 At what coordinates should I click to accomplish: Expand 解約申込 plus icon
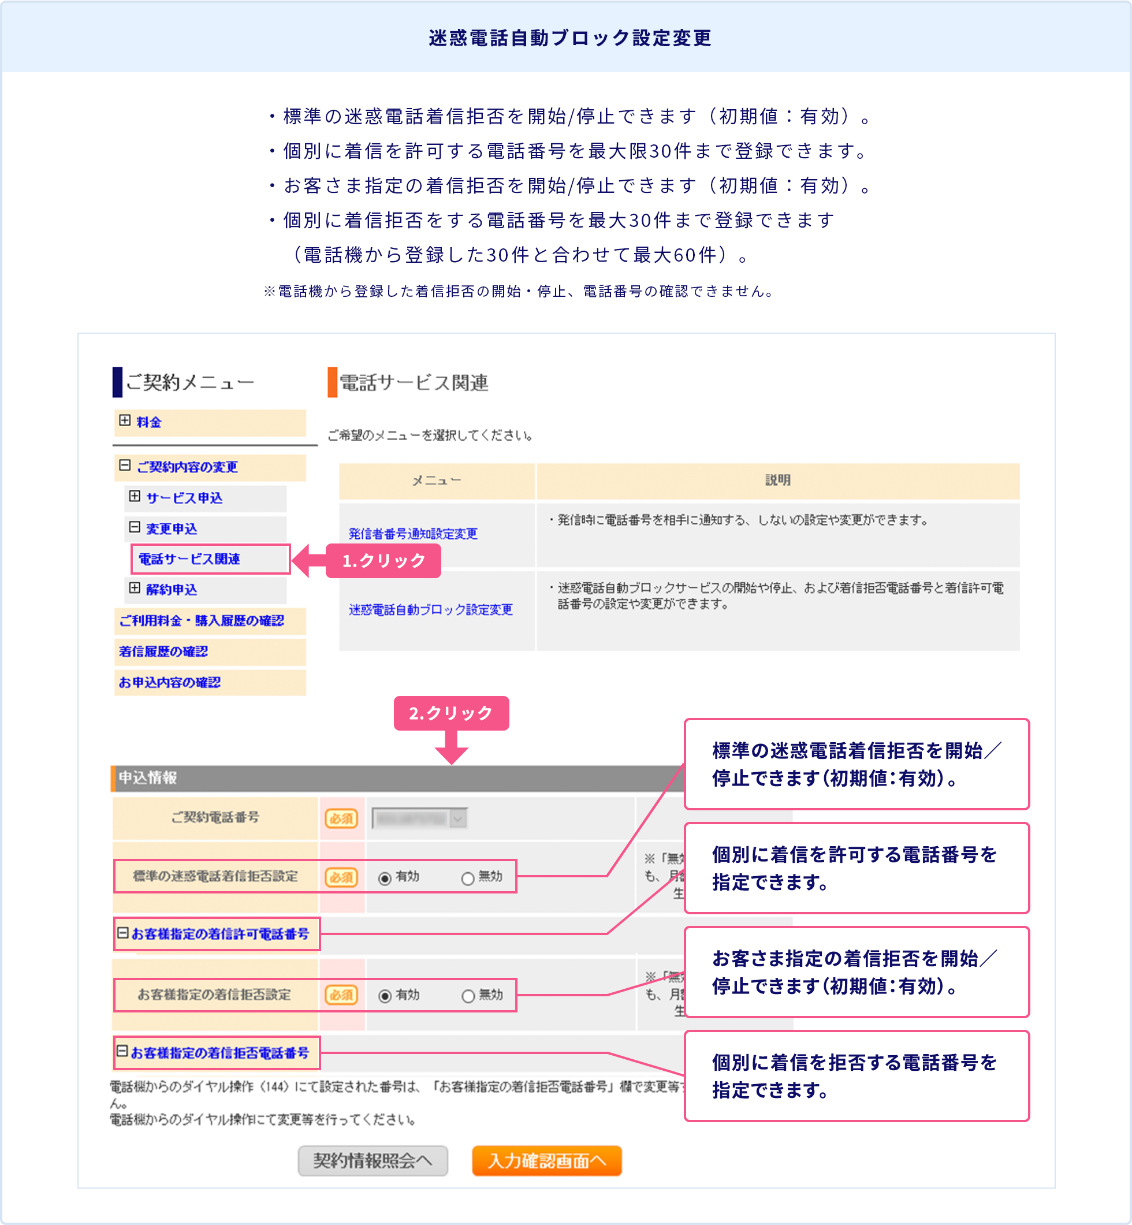click(135, 588)
